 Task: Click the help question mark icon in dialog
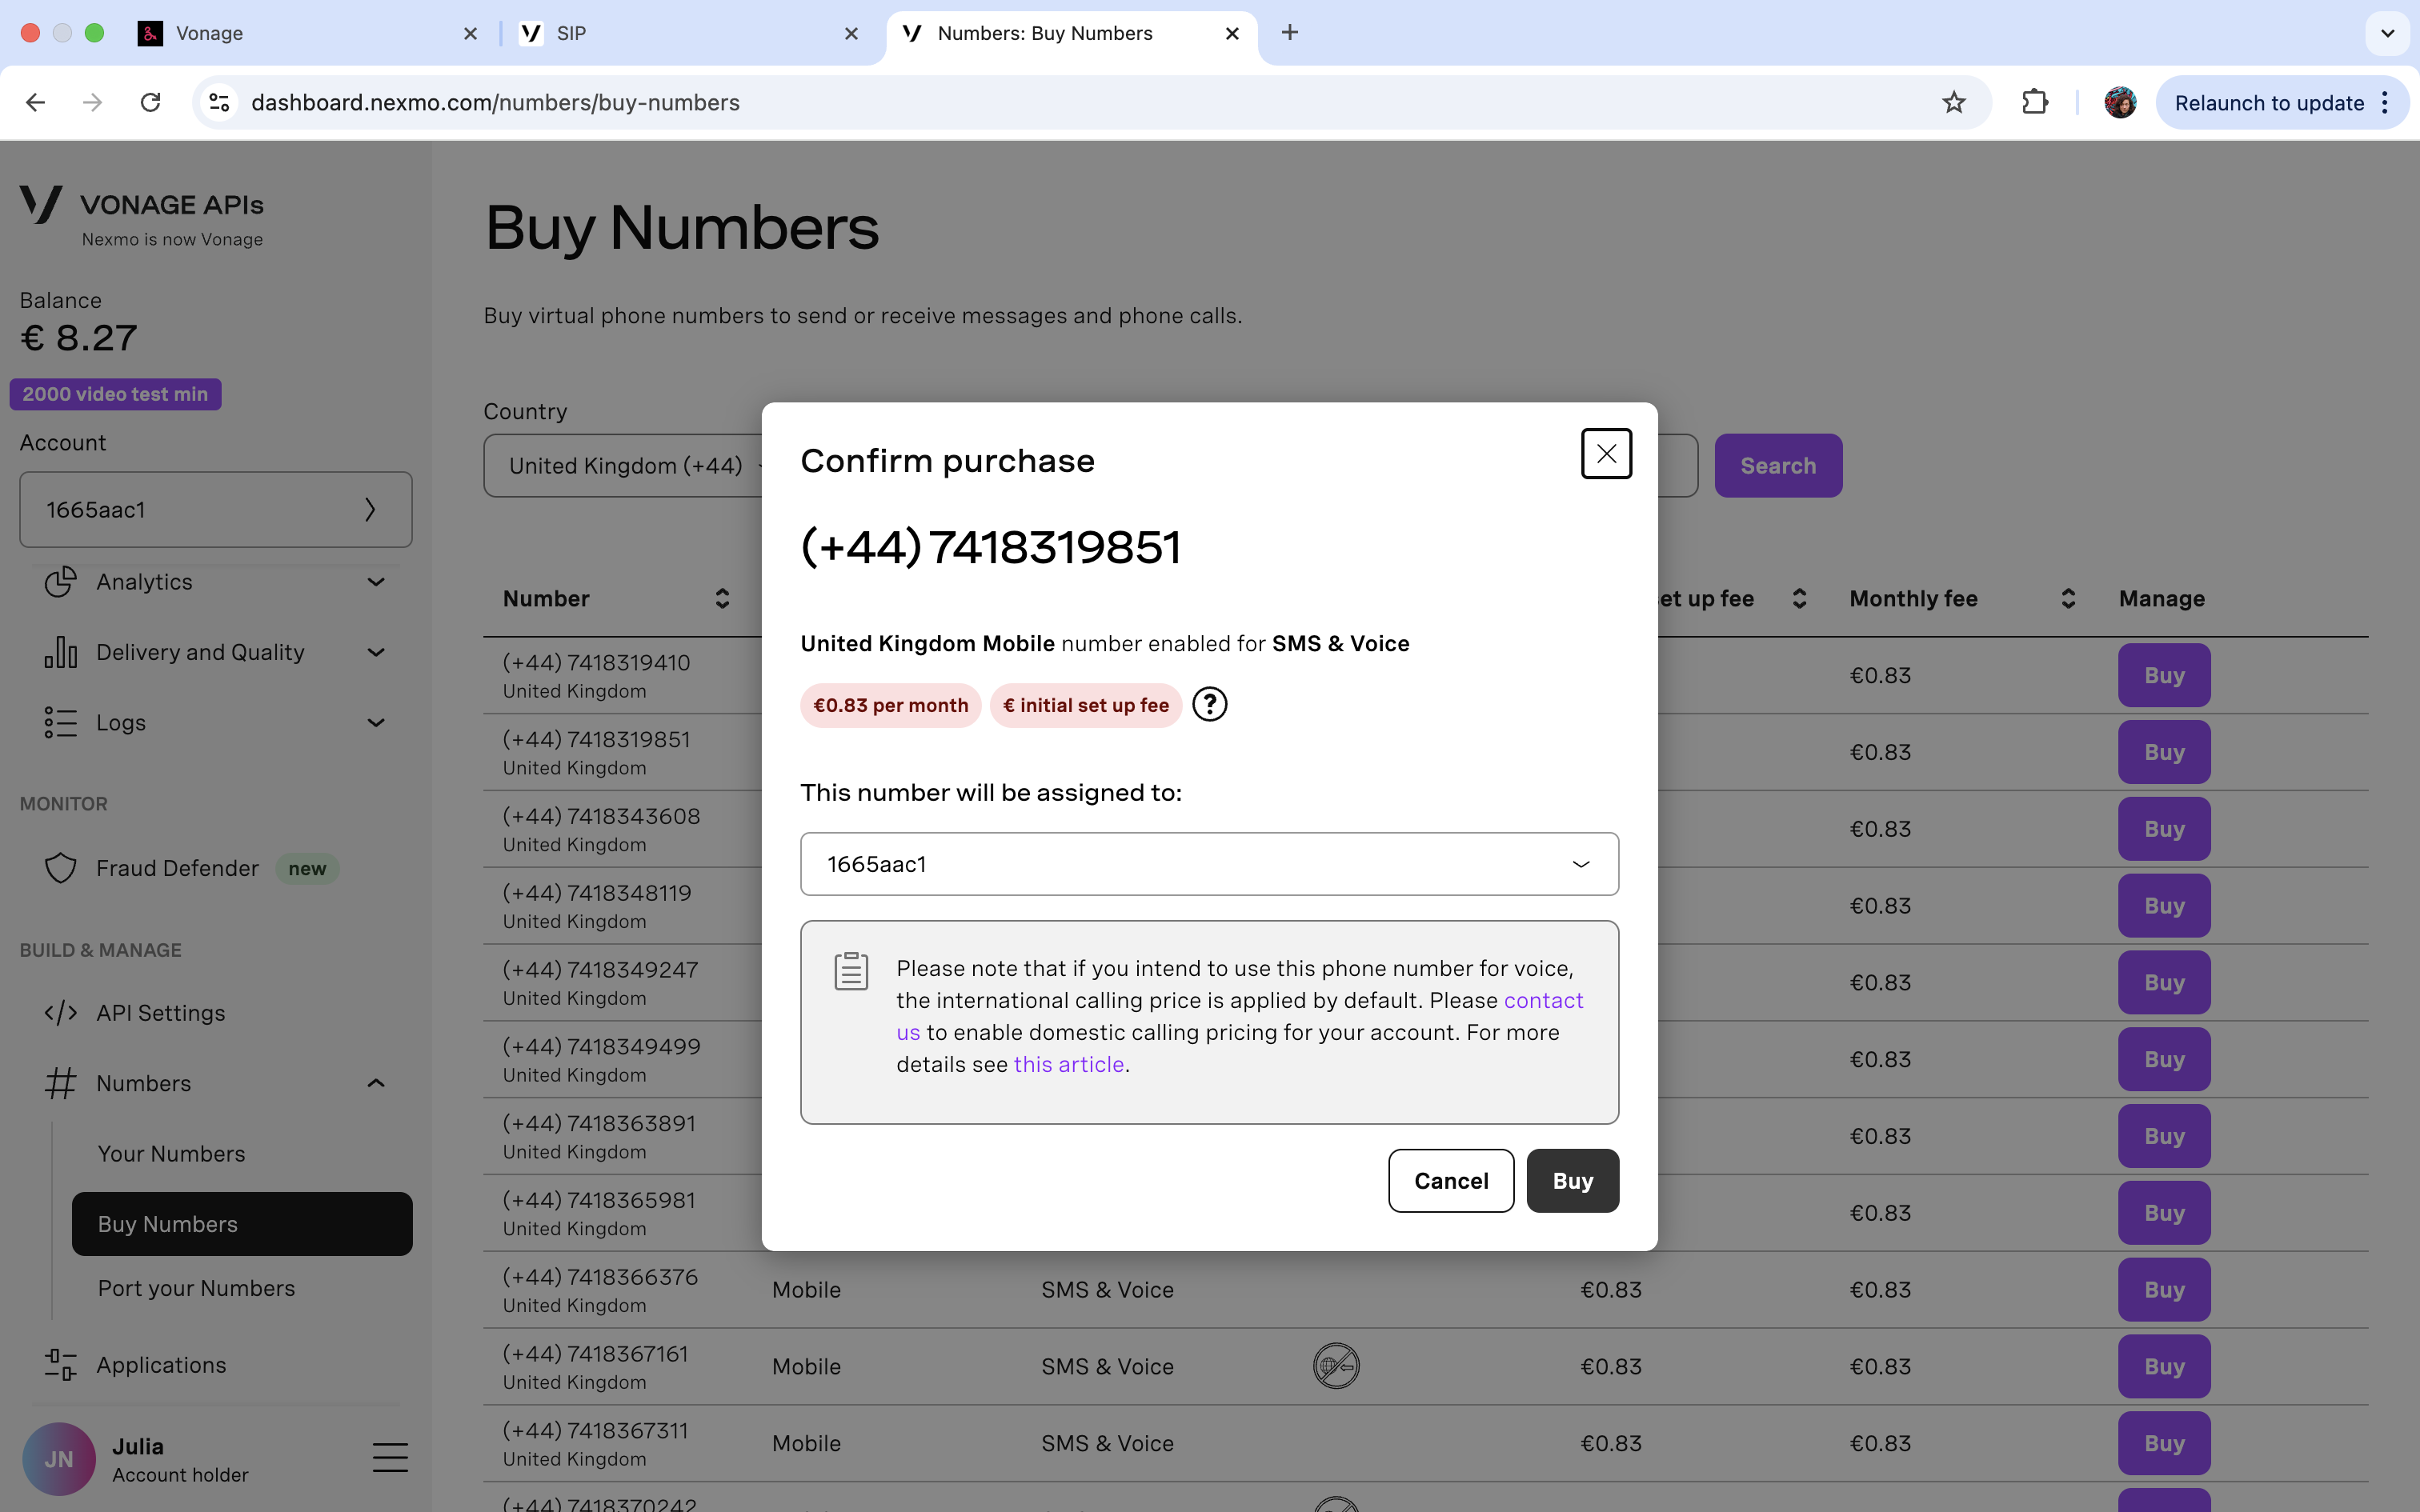1209,705
